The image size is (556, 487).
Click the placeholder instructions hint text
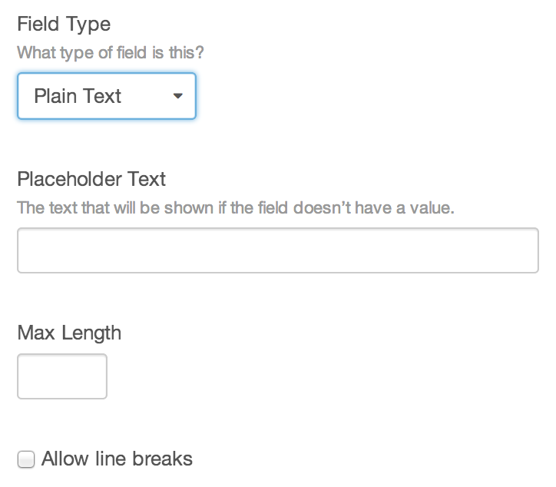[236, 208]
